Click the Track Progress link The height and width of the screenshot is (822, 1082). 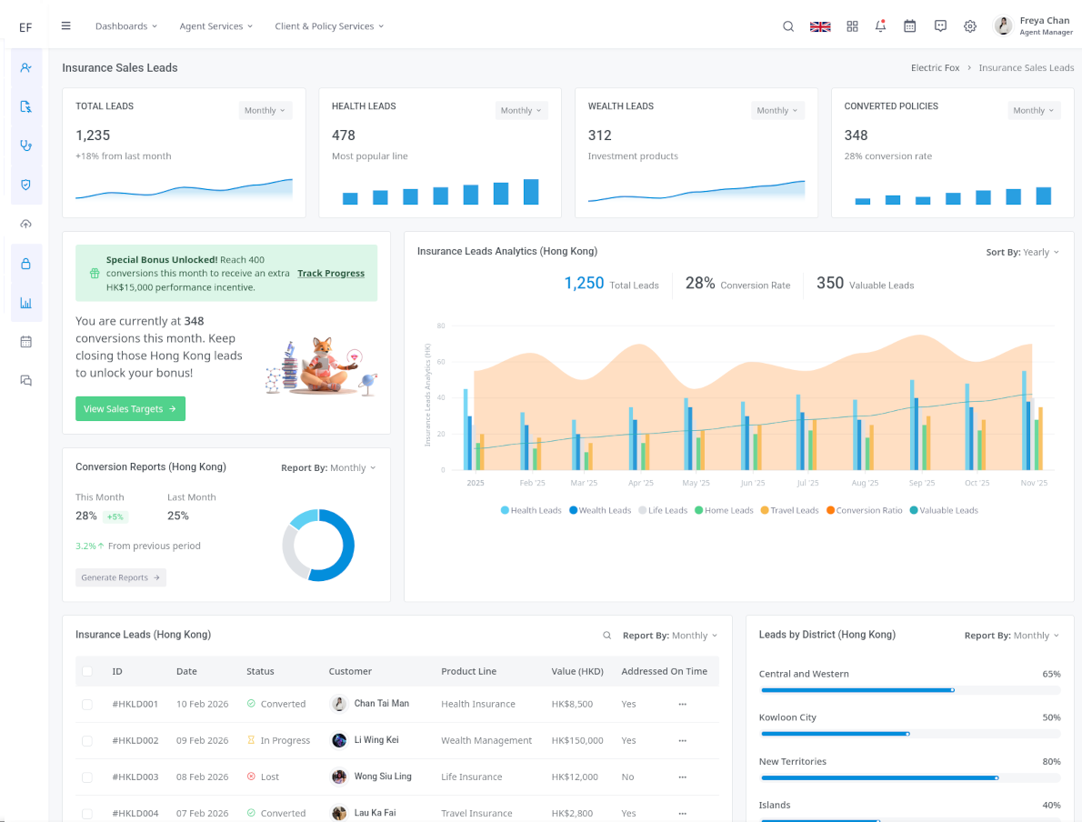point(331,274)
